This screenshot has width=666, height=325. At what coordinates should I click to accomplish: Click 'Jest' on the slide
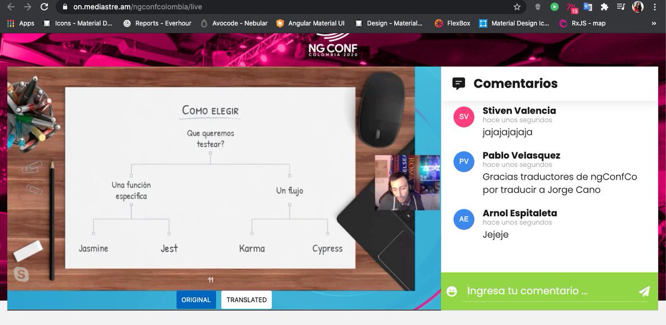[x=169, y=248]
